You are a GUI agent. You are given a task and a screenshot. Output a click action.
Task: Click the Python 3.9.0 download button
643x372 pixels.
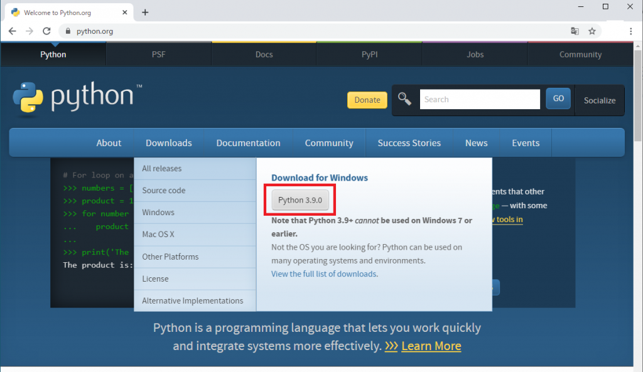pyautogui.click(x=300, y=200)
